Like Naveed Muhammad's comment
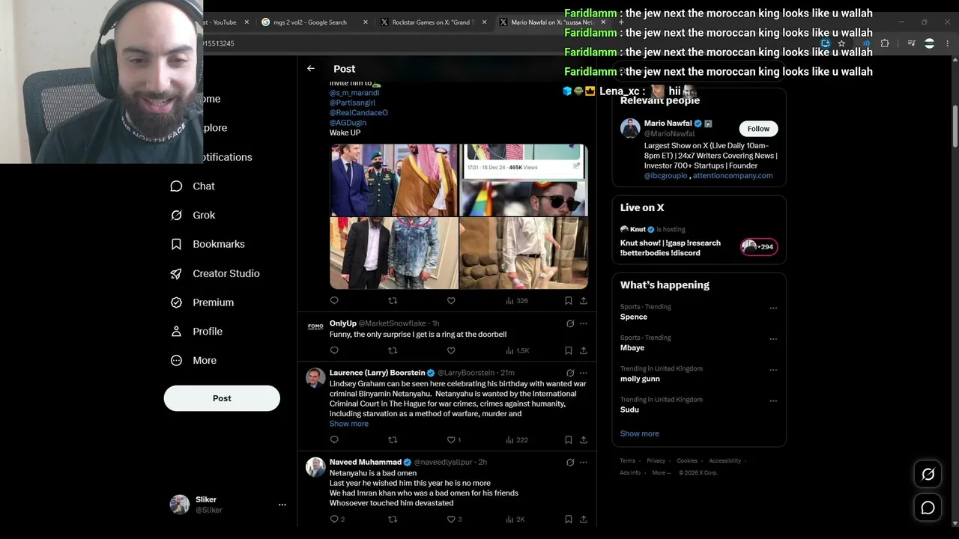The height and width of the screenshot is (539, 959). tap(454, 519)
